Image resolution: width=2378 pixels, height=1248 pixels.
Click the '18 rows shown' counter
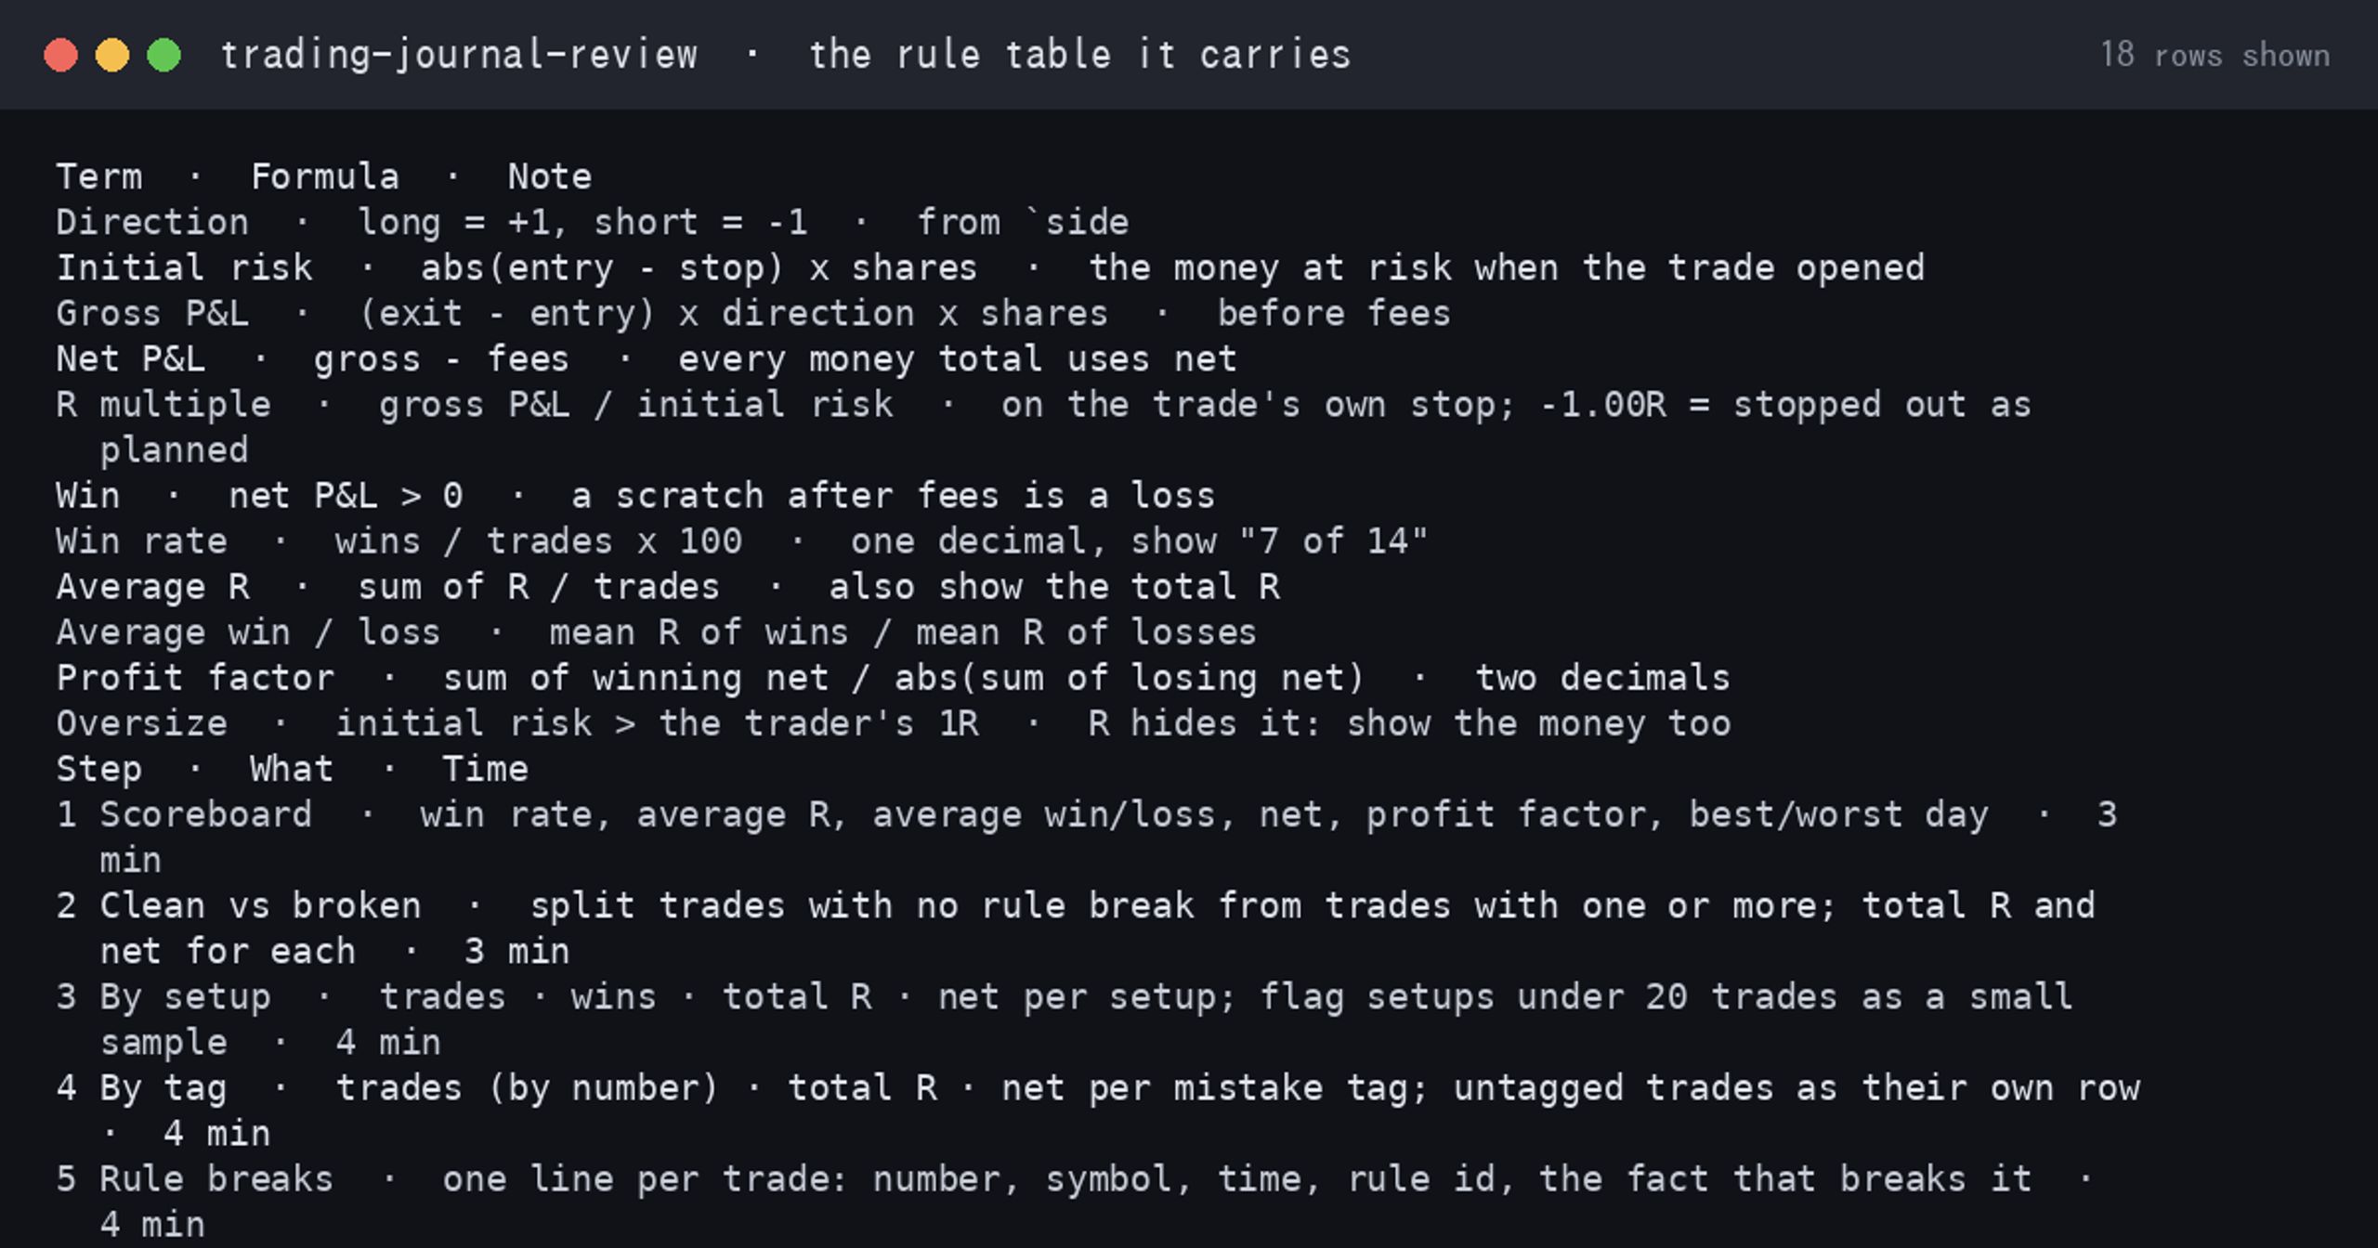(2215, 55)
